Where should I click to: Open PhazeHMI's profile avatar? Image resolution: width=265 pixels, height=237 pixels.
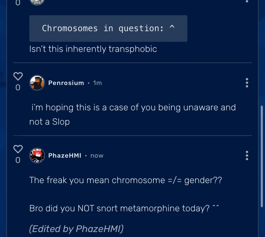[x=37, y=156]
